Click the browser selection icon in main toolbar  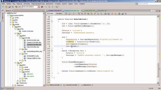(42, 7)
